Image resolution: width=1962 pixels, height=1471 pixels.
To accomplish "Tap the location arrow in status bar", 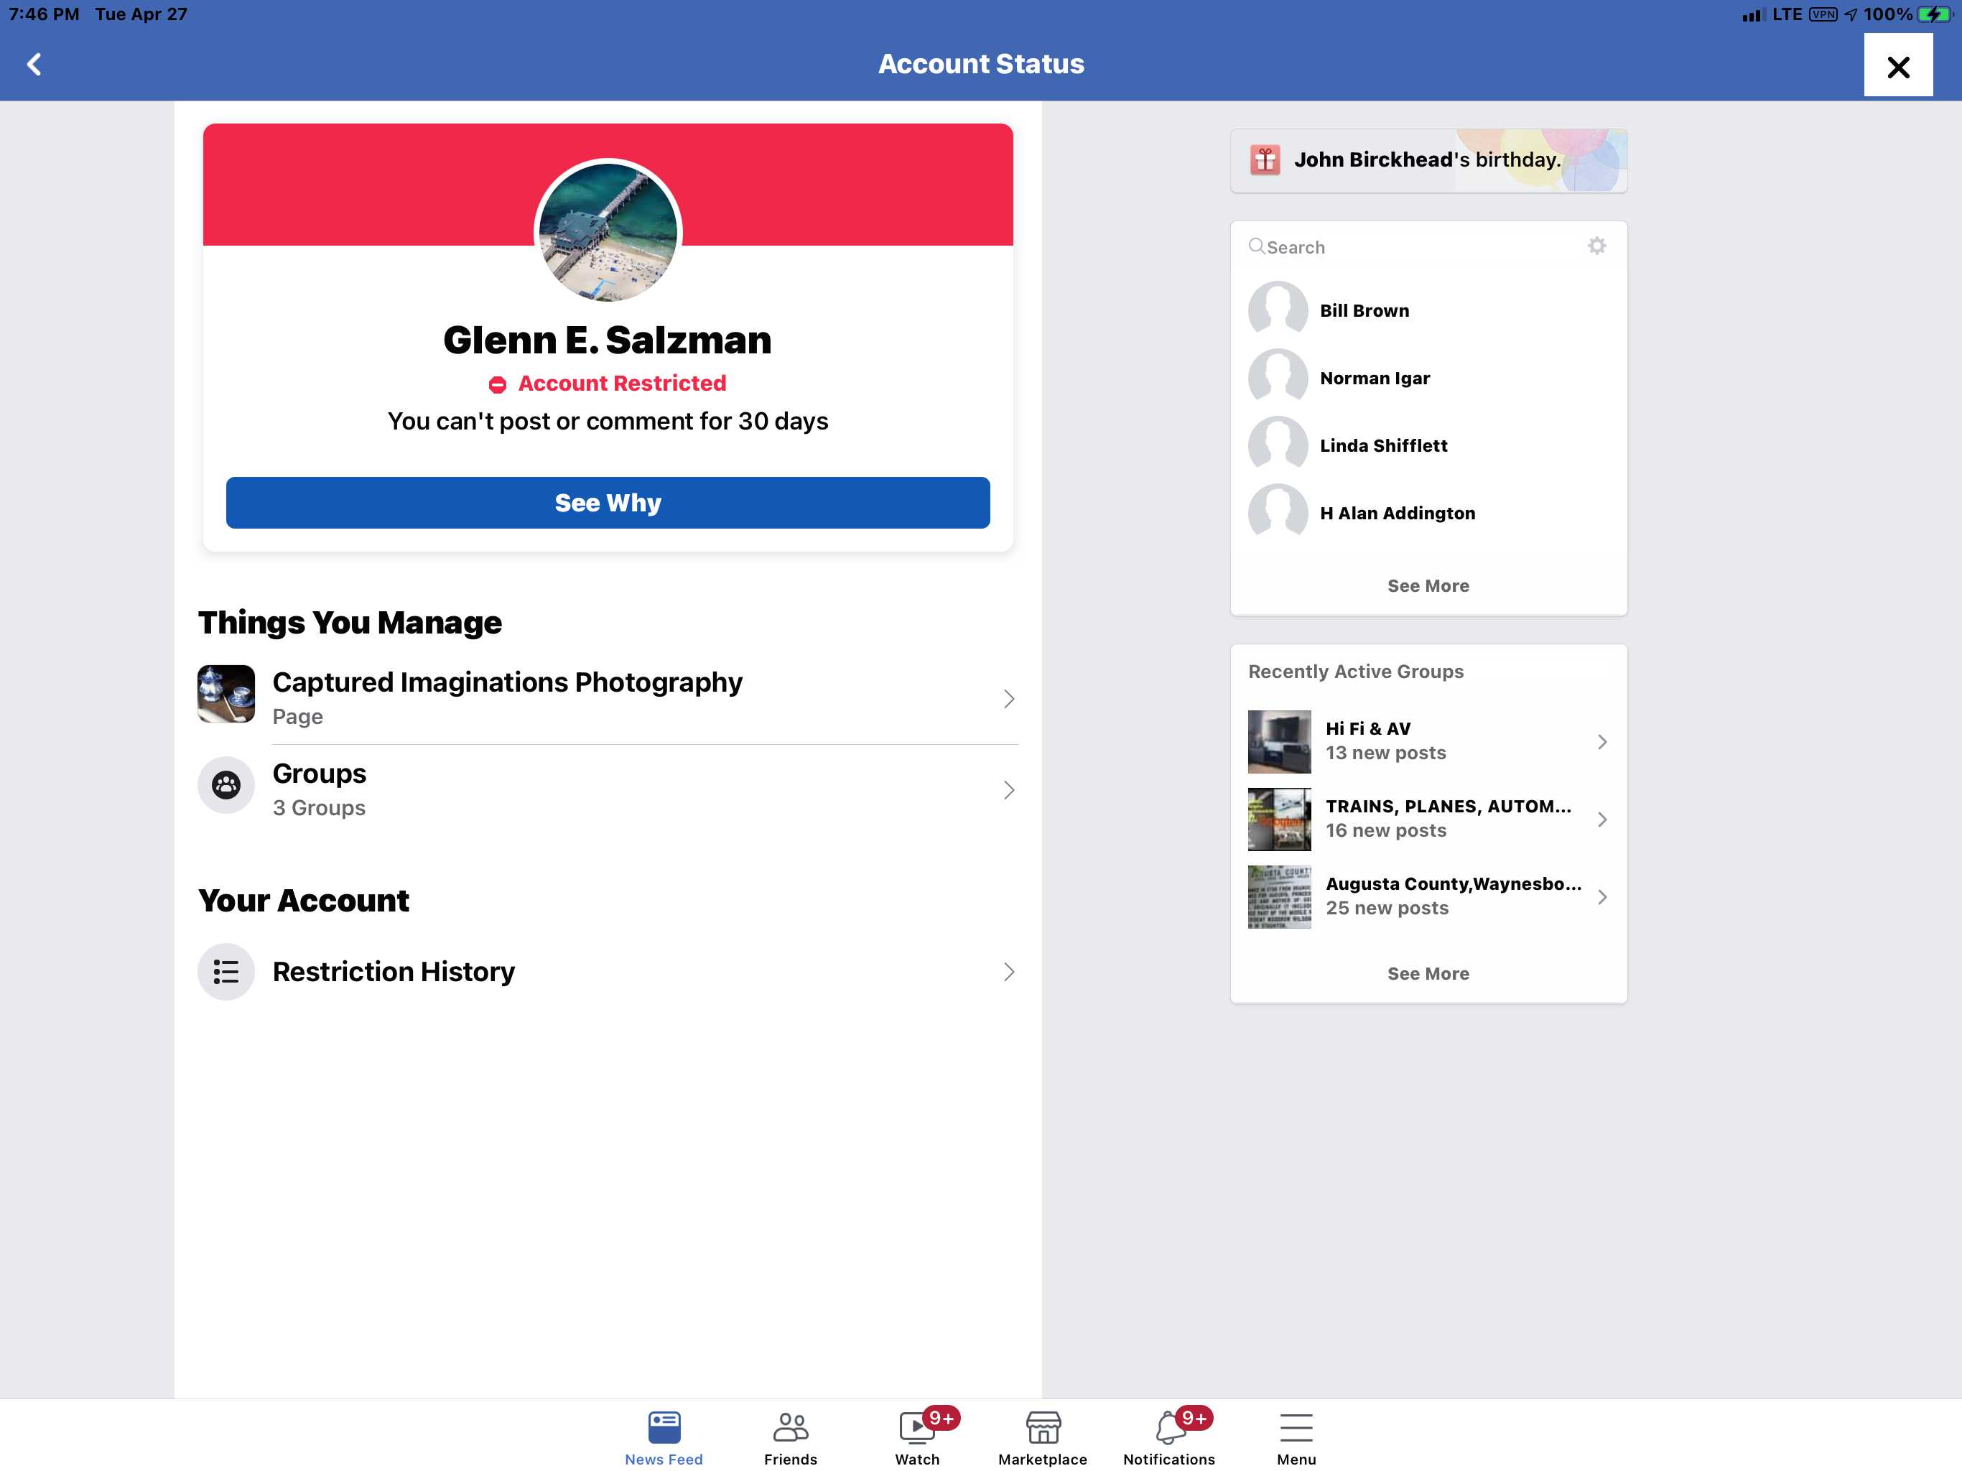I will coord(1850,14).
